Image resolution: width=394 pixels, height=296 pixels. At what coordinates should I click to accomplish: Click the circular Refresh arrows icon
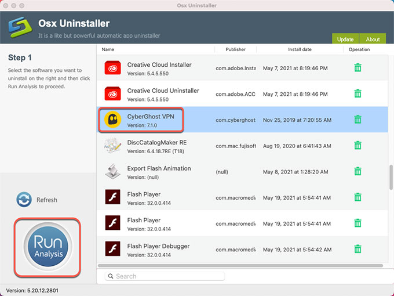[x=24, y=200]
